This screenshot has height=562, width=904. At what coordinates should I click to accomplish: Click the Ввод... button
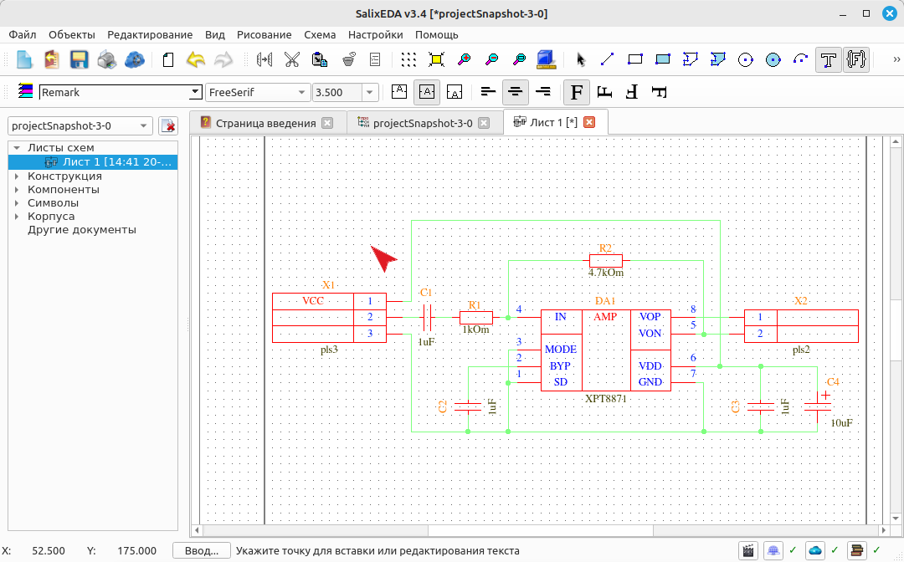click(201, 551)
